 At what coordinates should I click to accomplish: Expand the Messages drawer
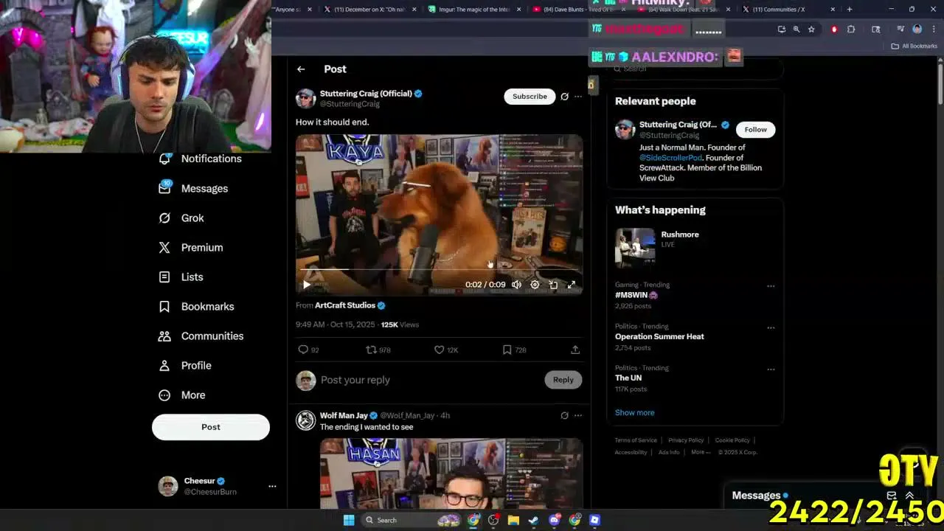tap(909, 496)
